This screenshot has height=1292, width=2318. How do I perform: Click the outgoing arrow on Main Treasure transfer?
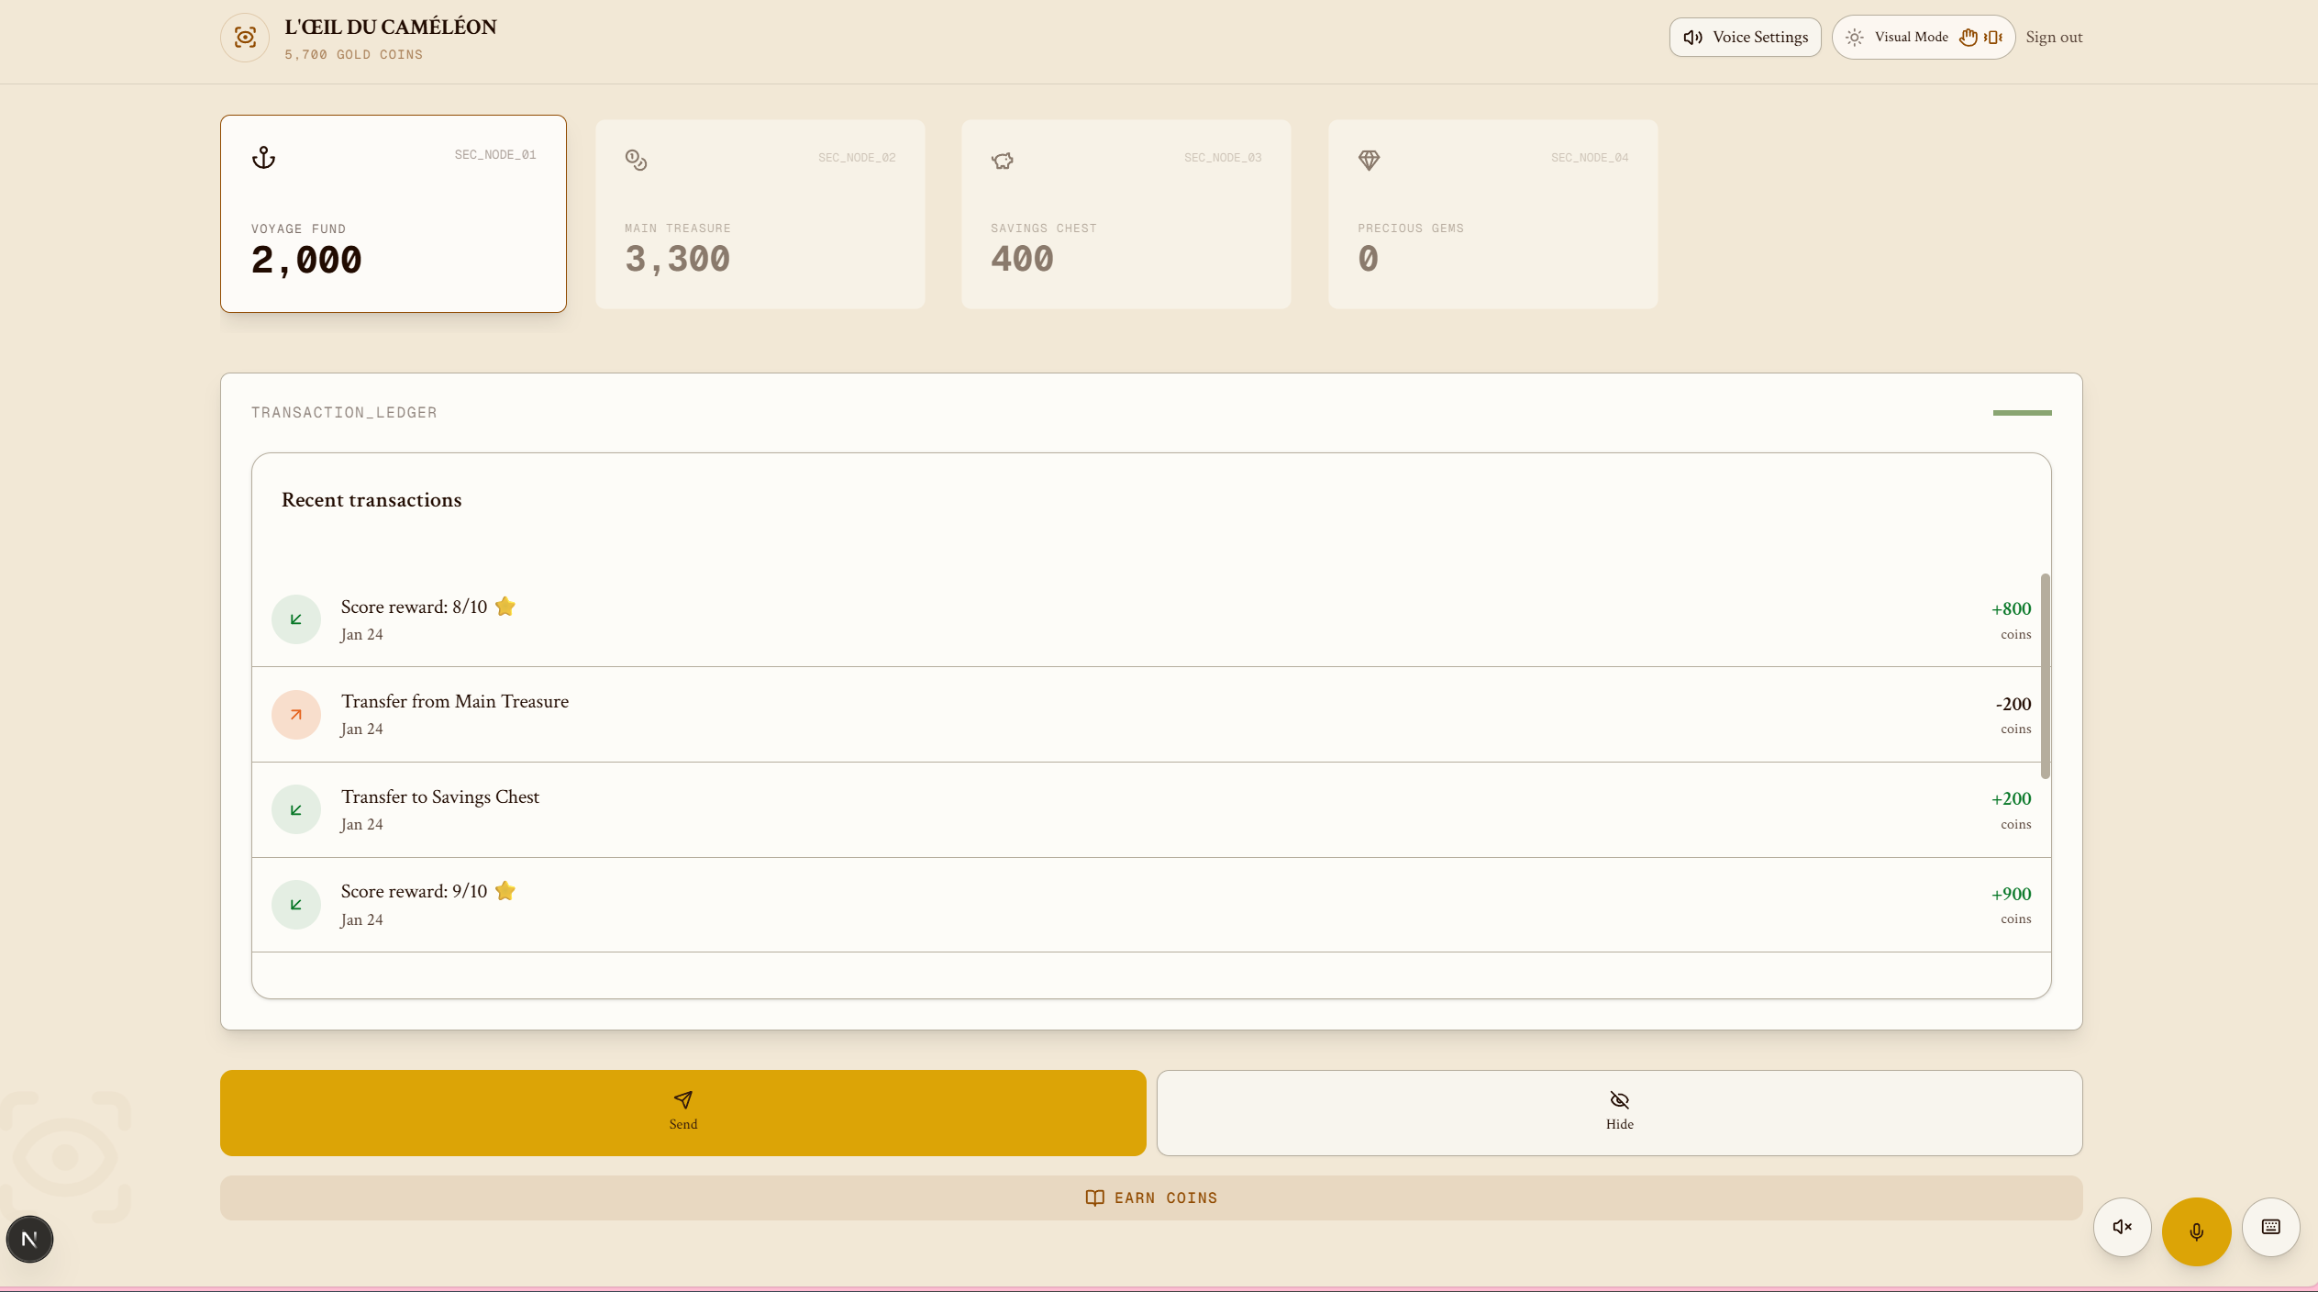tap(296, 715)
